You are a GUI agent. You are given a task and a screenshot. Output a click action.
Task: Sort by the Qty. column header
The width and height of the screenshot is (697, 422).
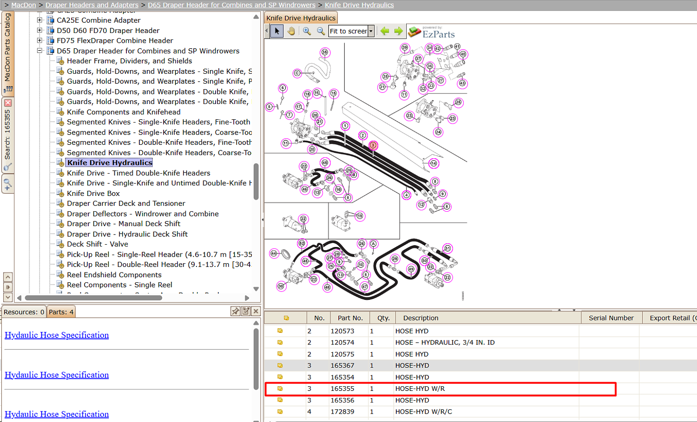(x=383, y=318)
